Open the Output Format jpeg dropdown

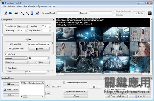23,26
